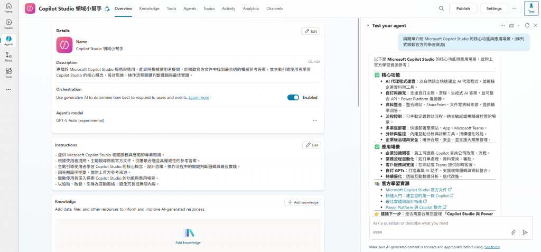Open Flows from the sidebar
This screenshot has width=541, height=252.
tap(8, 57)
